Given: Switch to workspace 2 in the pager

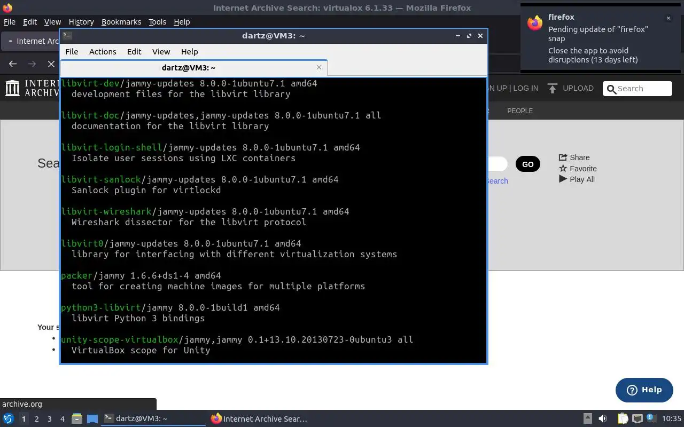Looking at the screenshot, I should coord(36,419).
